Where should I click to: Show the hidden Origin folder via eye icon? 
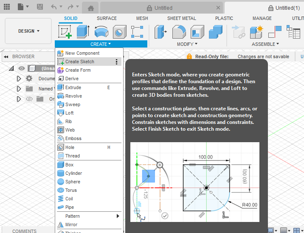[x=29, y=99]
